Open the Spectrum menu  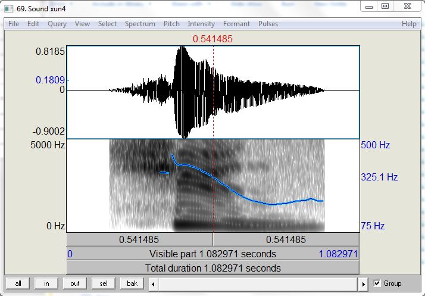point(140,24)
